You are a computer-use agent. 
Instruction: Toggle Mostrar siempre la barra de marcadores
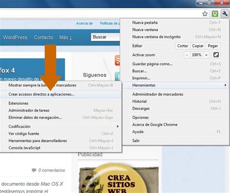coord(60,85)
